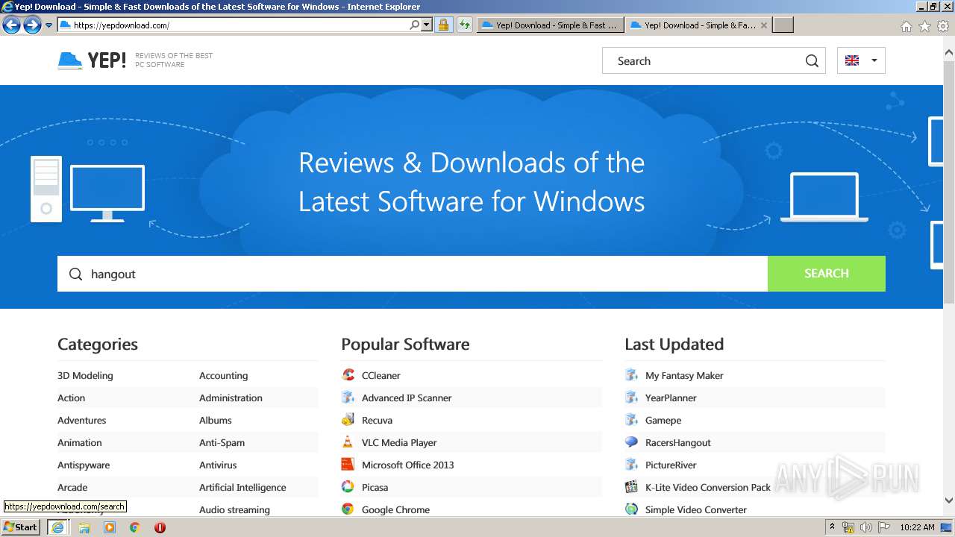Open the language flag dropdown
Screen dimensions: 955x537
click(x=861, y=60)
